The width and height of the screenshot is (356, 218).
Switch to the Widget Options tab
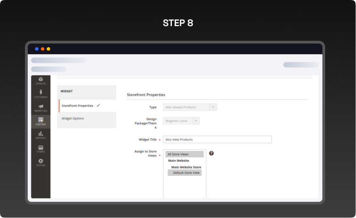coord(73,119)
